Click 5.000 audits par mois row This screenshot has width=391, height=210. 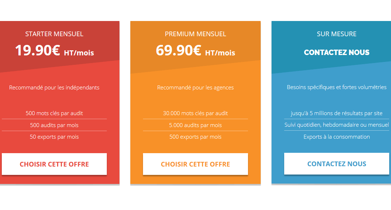click(x=195, y=125)
